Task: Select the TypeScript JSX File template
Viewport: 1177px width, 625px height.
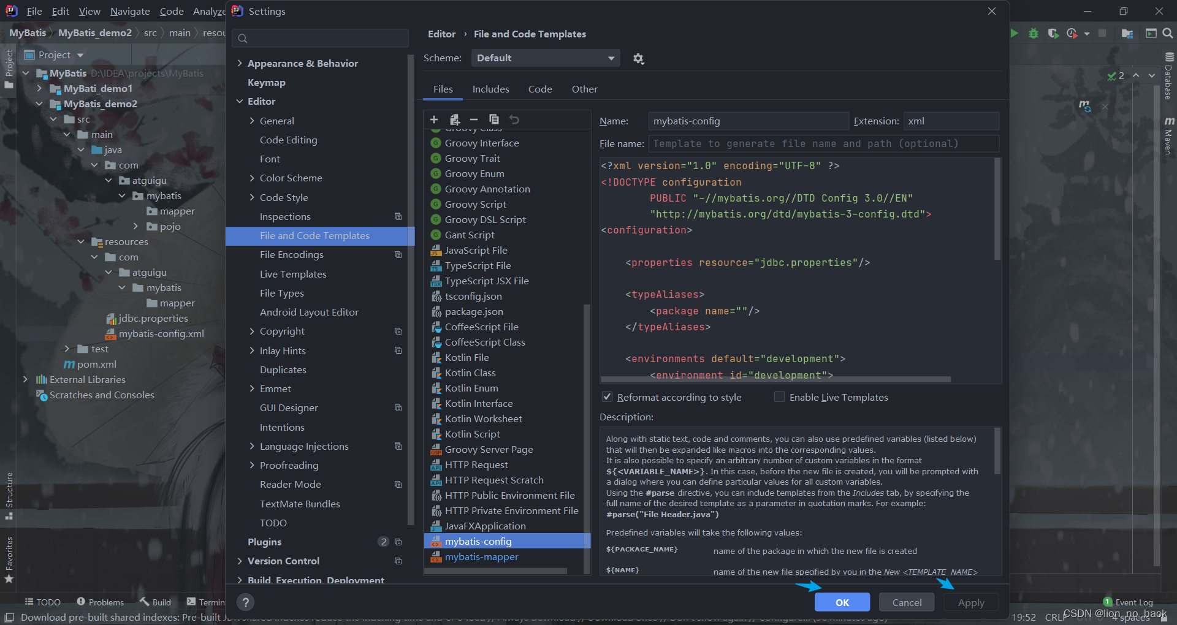Action: 487,281
